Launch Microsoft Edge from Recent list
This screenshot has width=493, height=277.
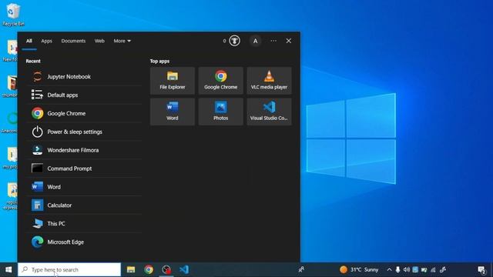[x=84, y=242]
